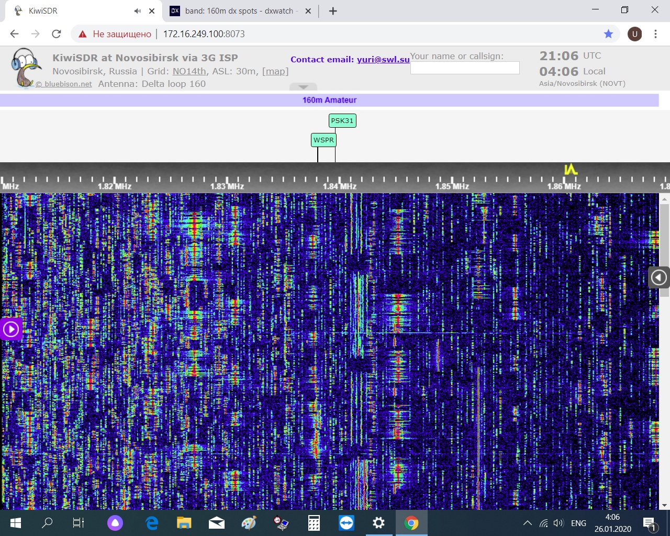Click the yellow passband marker on frequency scale
This screenshot has height=536, width=670.
[571, 169]
